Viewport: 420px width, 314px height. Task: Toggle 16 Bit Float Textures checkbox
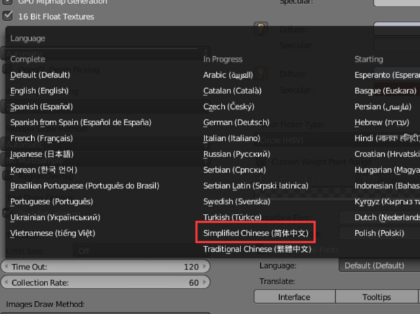coord(7,16)
